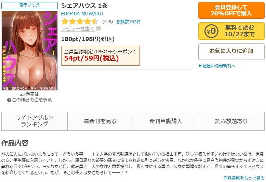Click 会員登録して70%OFFで購入 button

pyautogui.click(x=231, y=10)
